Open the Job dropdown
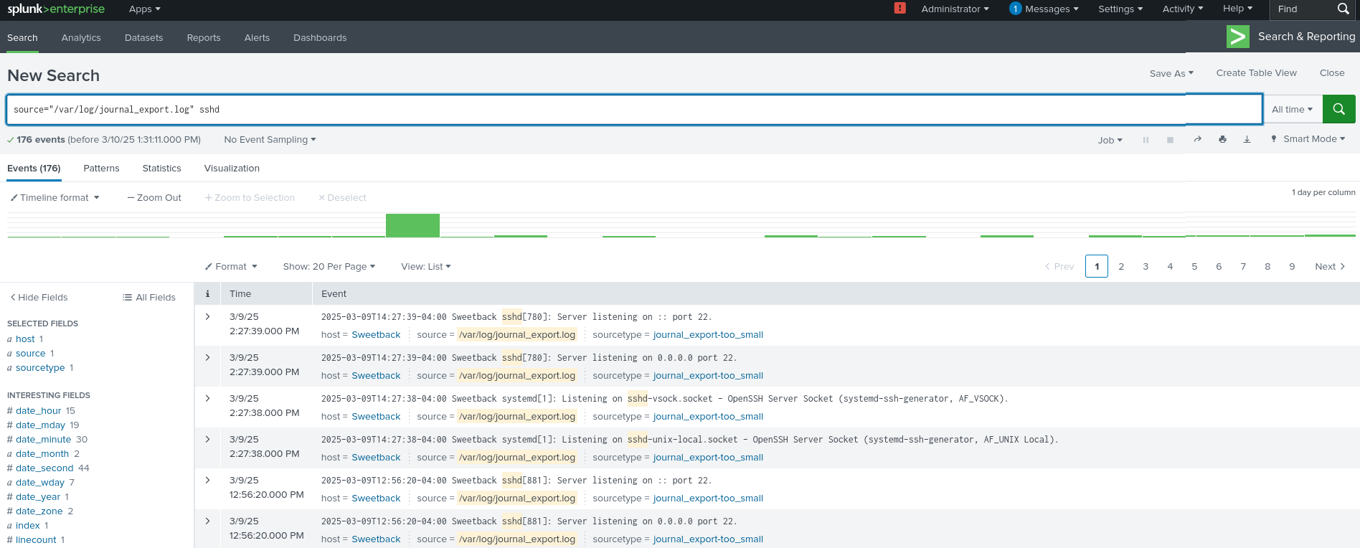The width and height of the screenshot is (1360, 548). click(x=1110, y=140)
